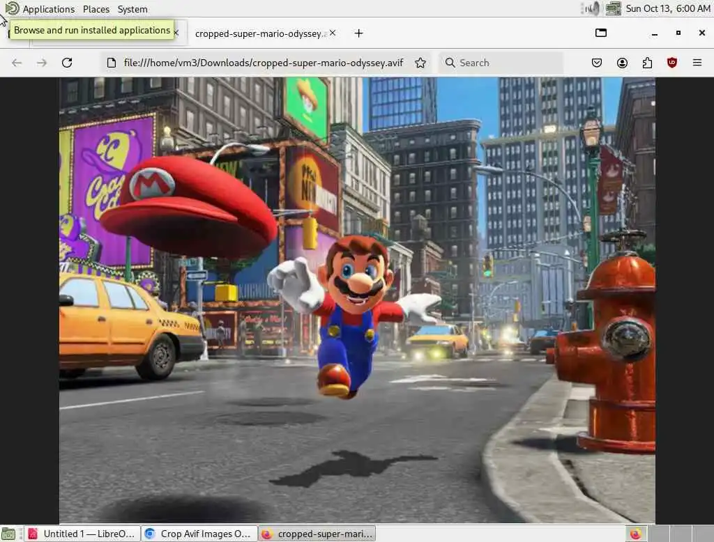The width and height of the screenshot is (714, 542).
Task: Switch to cropped-super-mari Firefox taskbar entry
Action: 317,534
